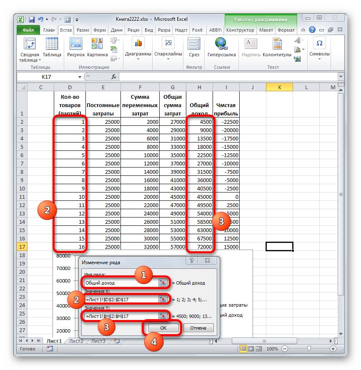Insert picture using Рисунок icon
The image size is (361, 370).
[x=76, y=44]
